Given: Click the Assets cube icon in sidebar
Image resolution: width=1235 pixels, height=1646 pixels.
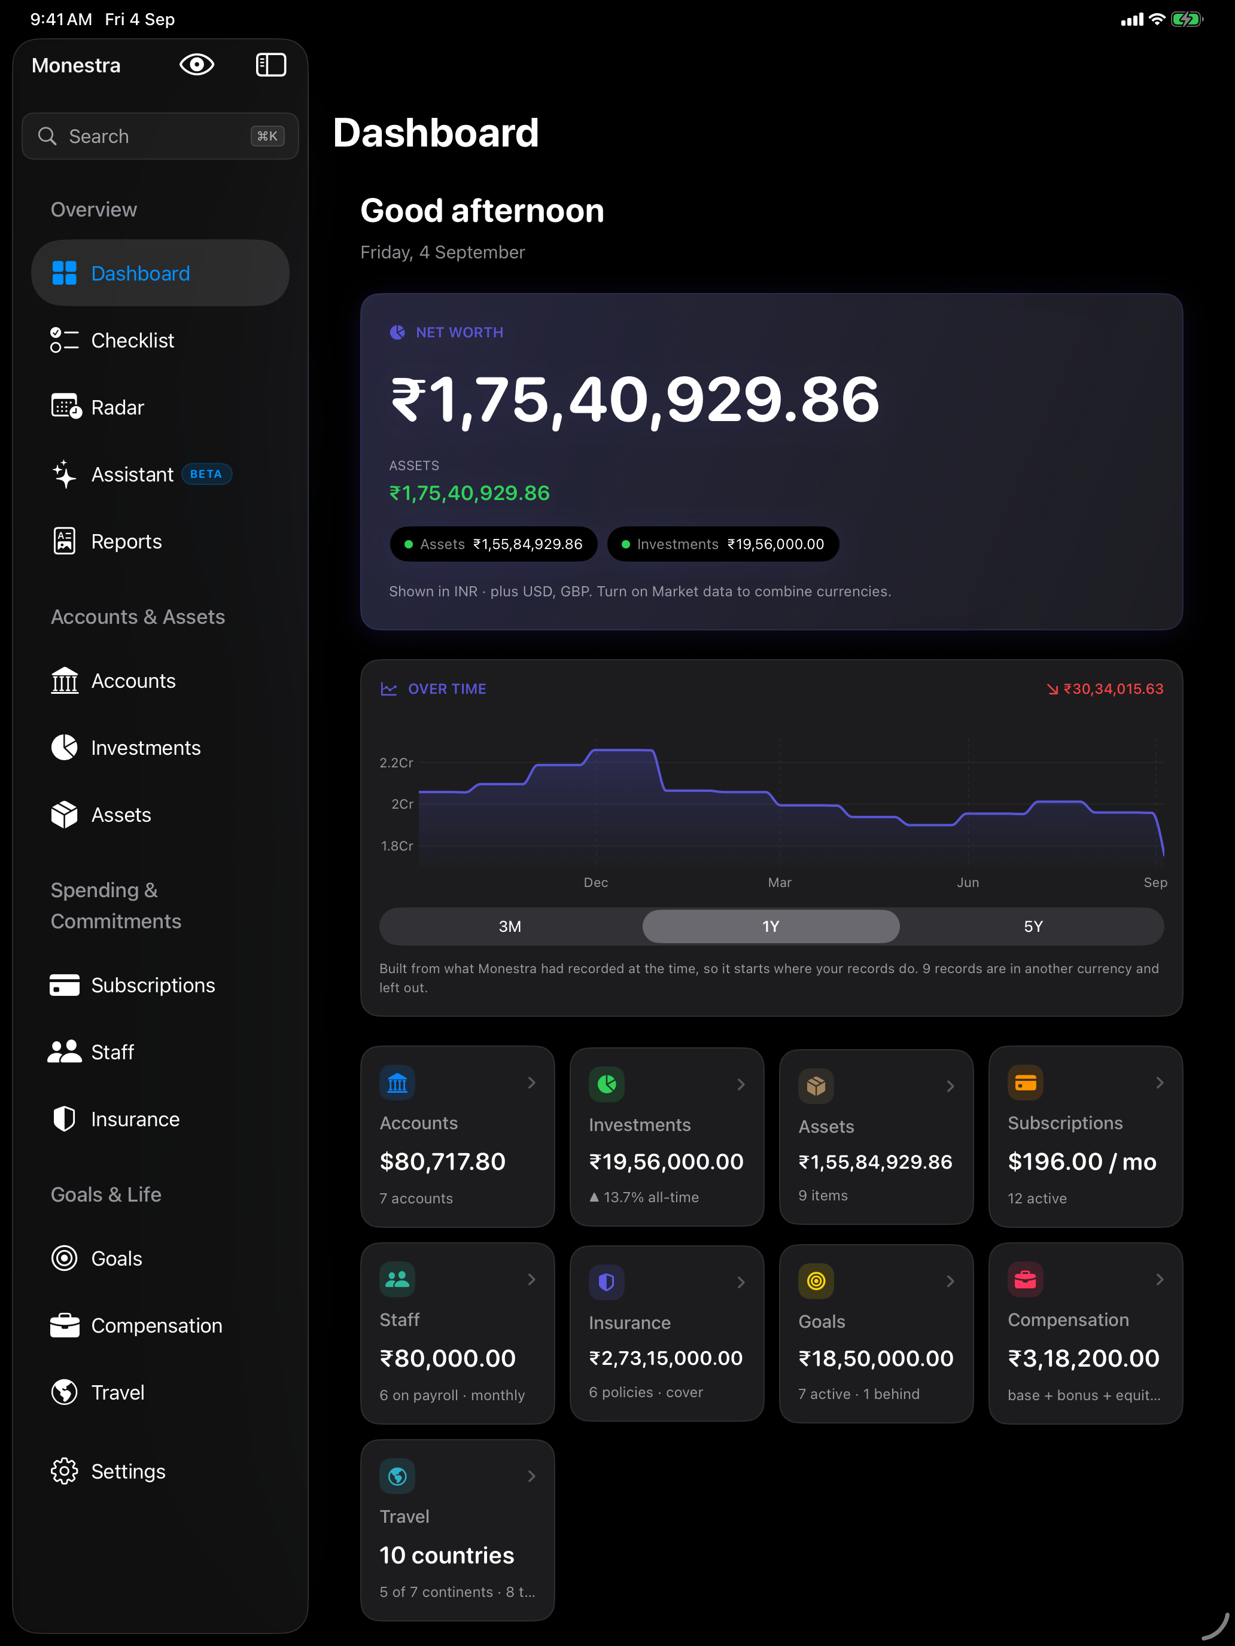Looking at the screenshot, I should [65, 814].
